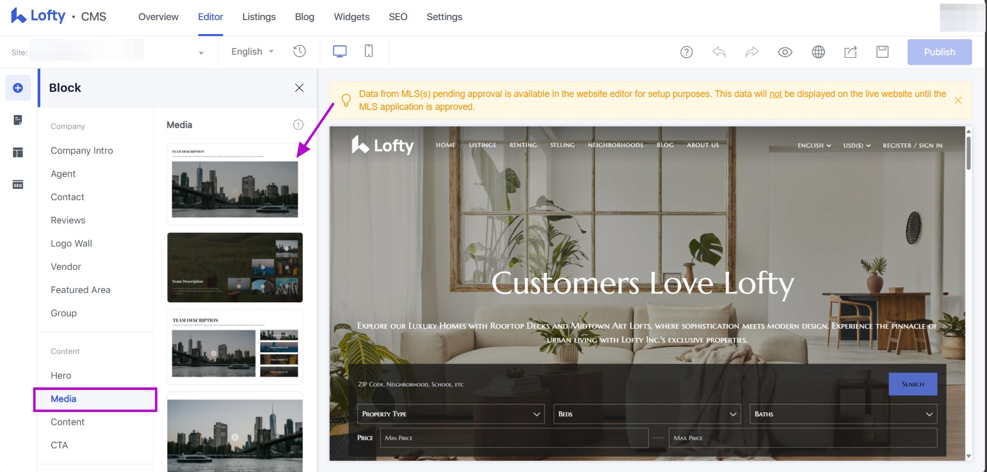Image resolution: width=987 pixels, height=472 pixels.
Task: Switch to mobile preview mode
Action: coord(369,51)
